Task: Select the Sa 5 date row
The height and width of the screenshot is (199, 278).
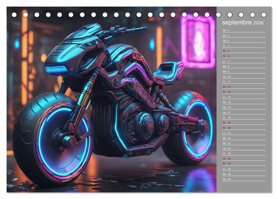Action: tap(244, 51)
